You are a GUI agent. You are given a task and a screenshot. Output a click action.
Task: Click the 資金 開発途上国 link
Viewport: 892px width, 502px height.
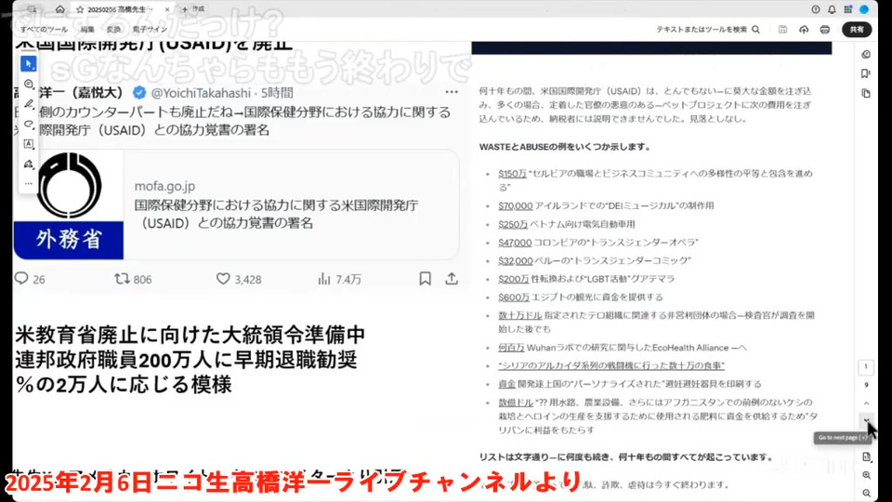507,384
